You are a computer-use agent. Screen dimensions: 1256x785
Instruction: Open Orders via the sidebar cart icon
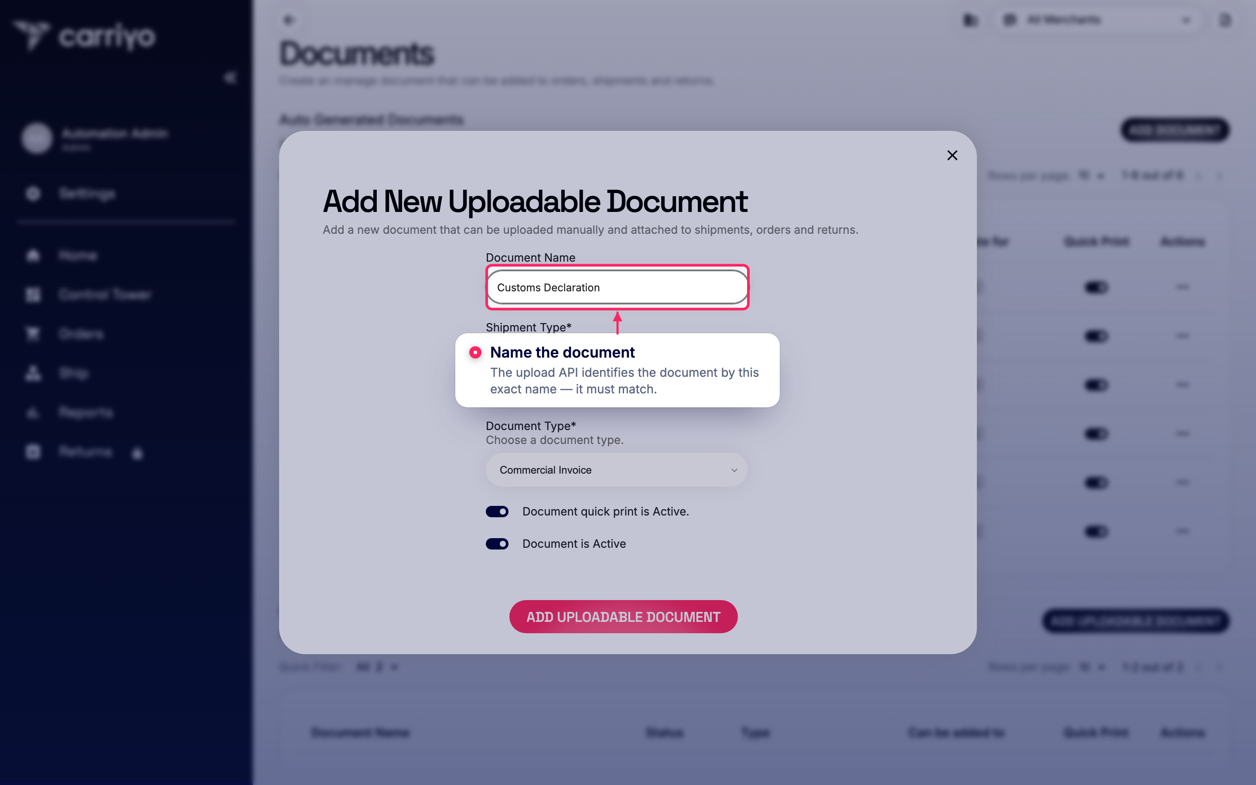33,334
